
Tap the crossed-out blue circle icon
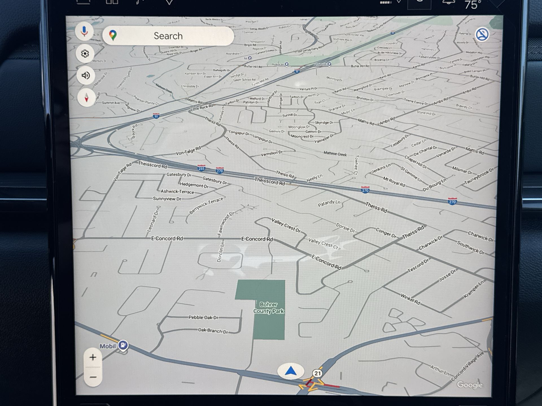(x=482, y=35)
